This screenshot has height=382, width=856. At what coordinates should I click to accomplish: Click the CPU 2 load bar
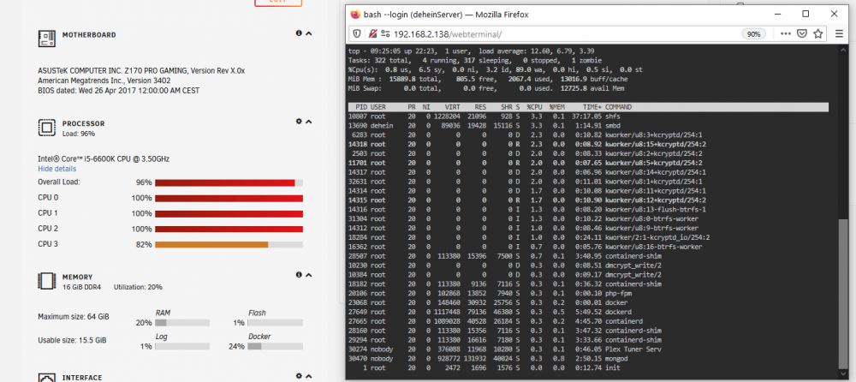(229, 229)
